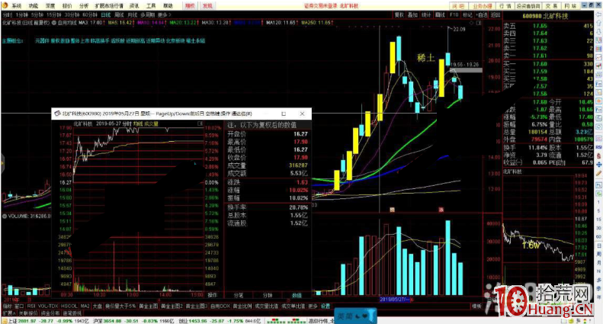Select the 窗口 indicator tab
The image size is (603, 324).
pyautogui.click(x=19, y=306)
